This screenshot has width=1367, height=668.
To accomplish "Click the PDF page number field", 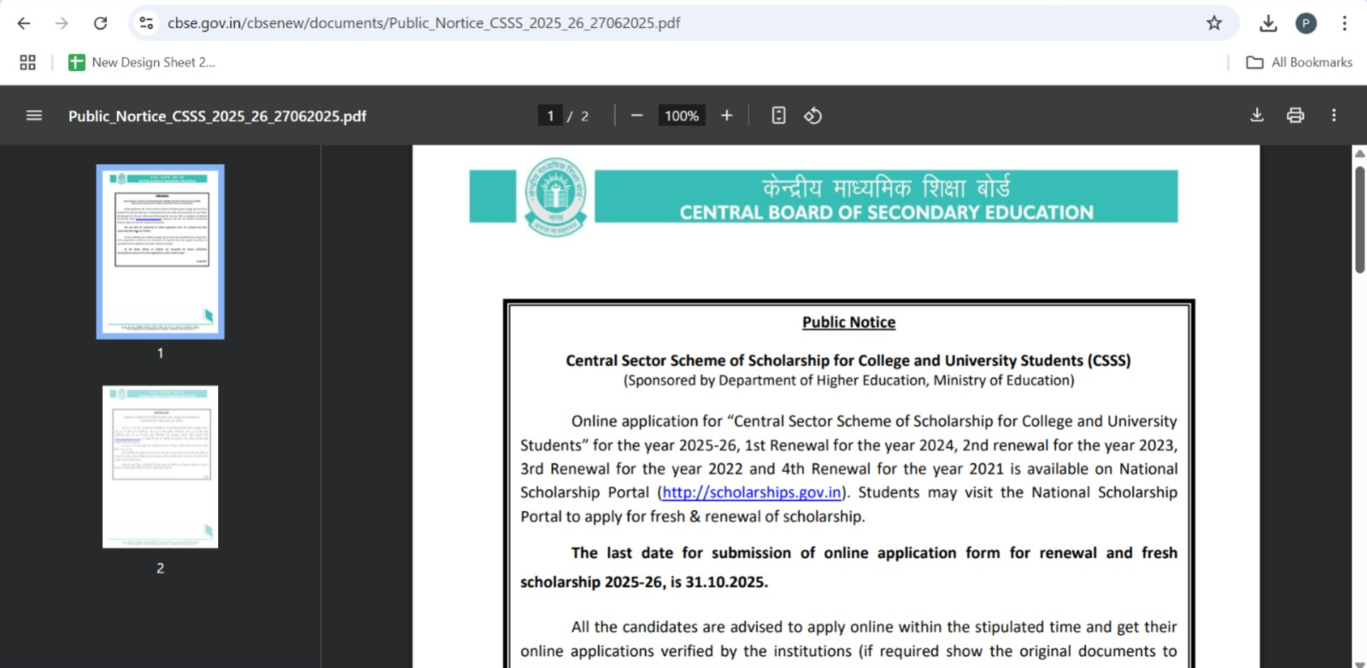I will pos(550,115).
